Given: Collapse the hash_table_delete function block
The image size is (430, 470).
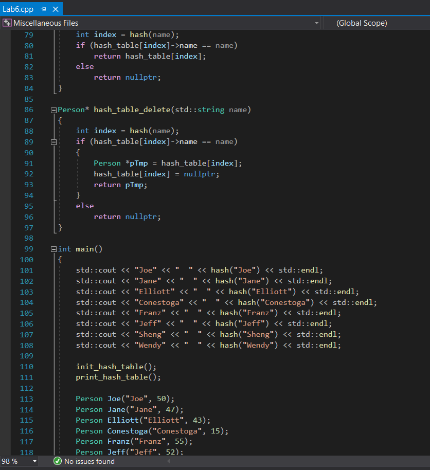Looking at the screenshot, I should 53,111.
